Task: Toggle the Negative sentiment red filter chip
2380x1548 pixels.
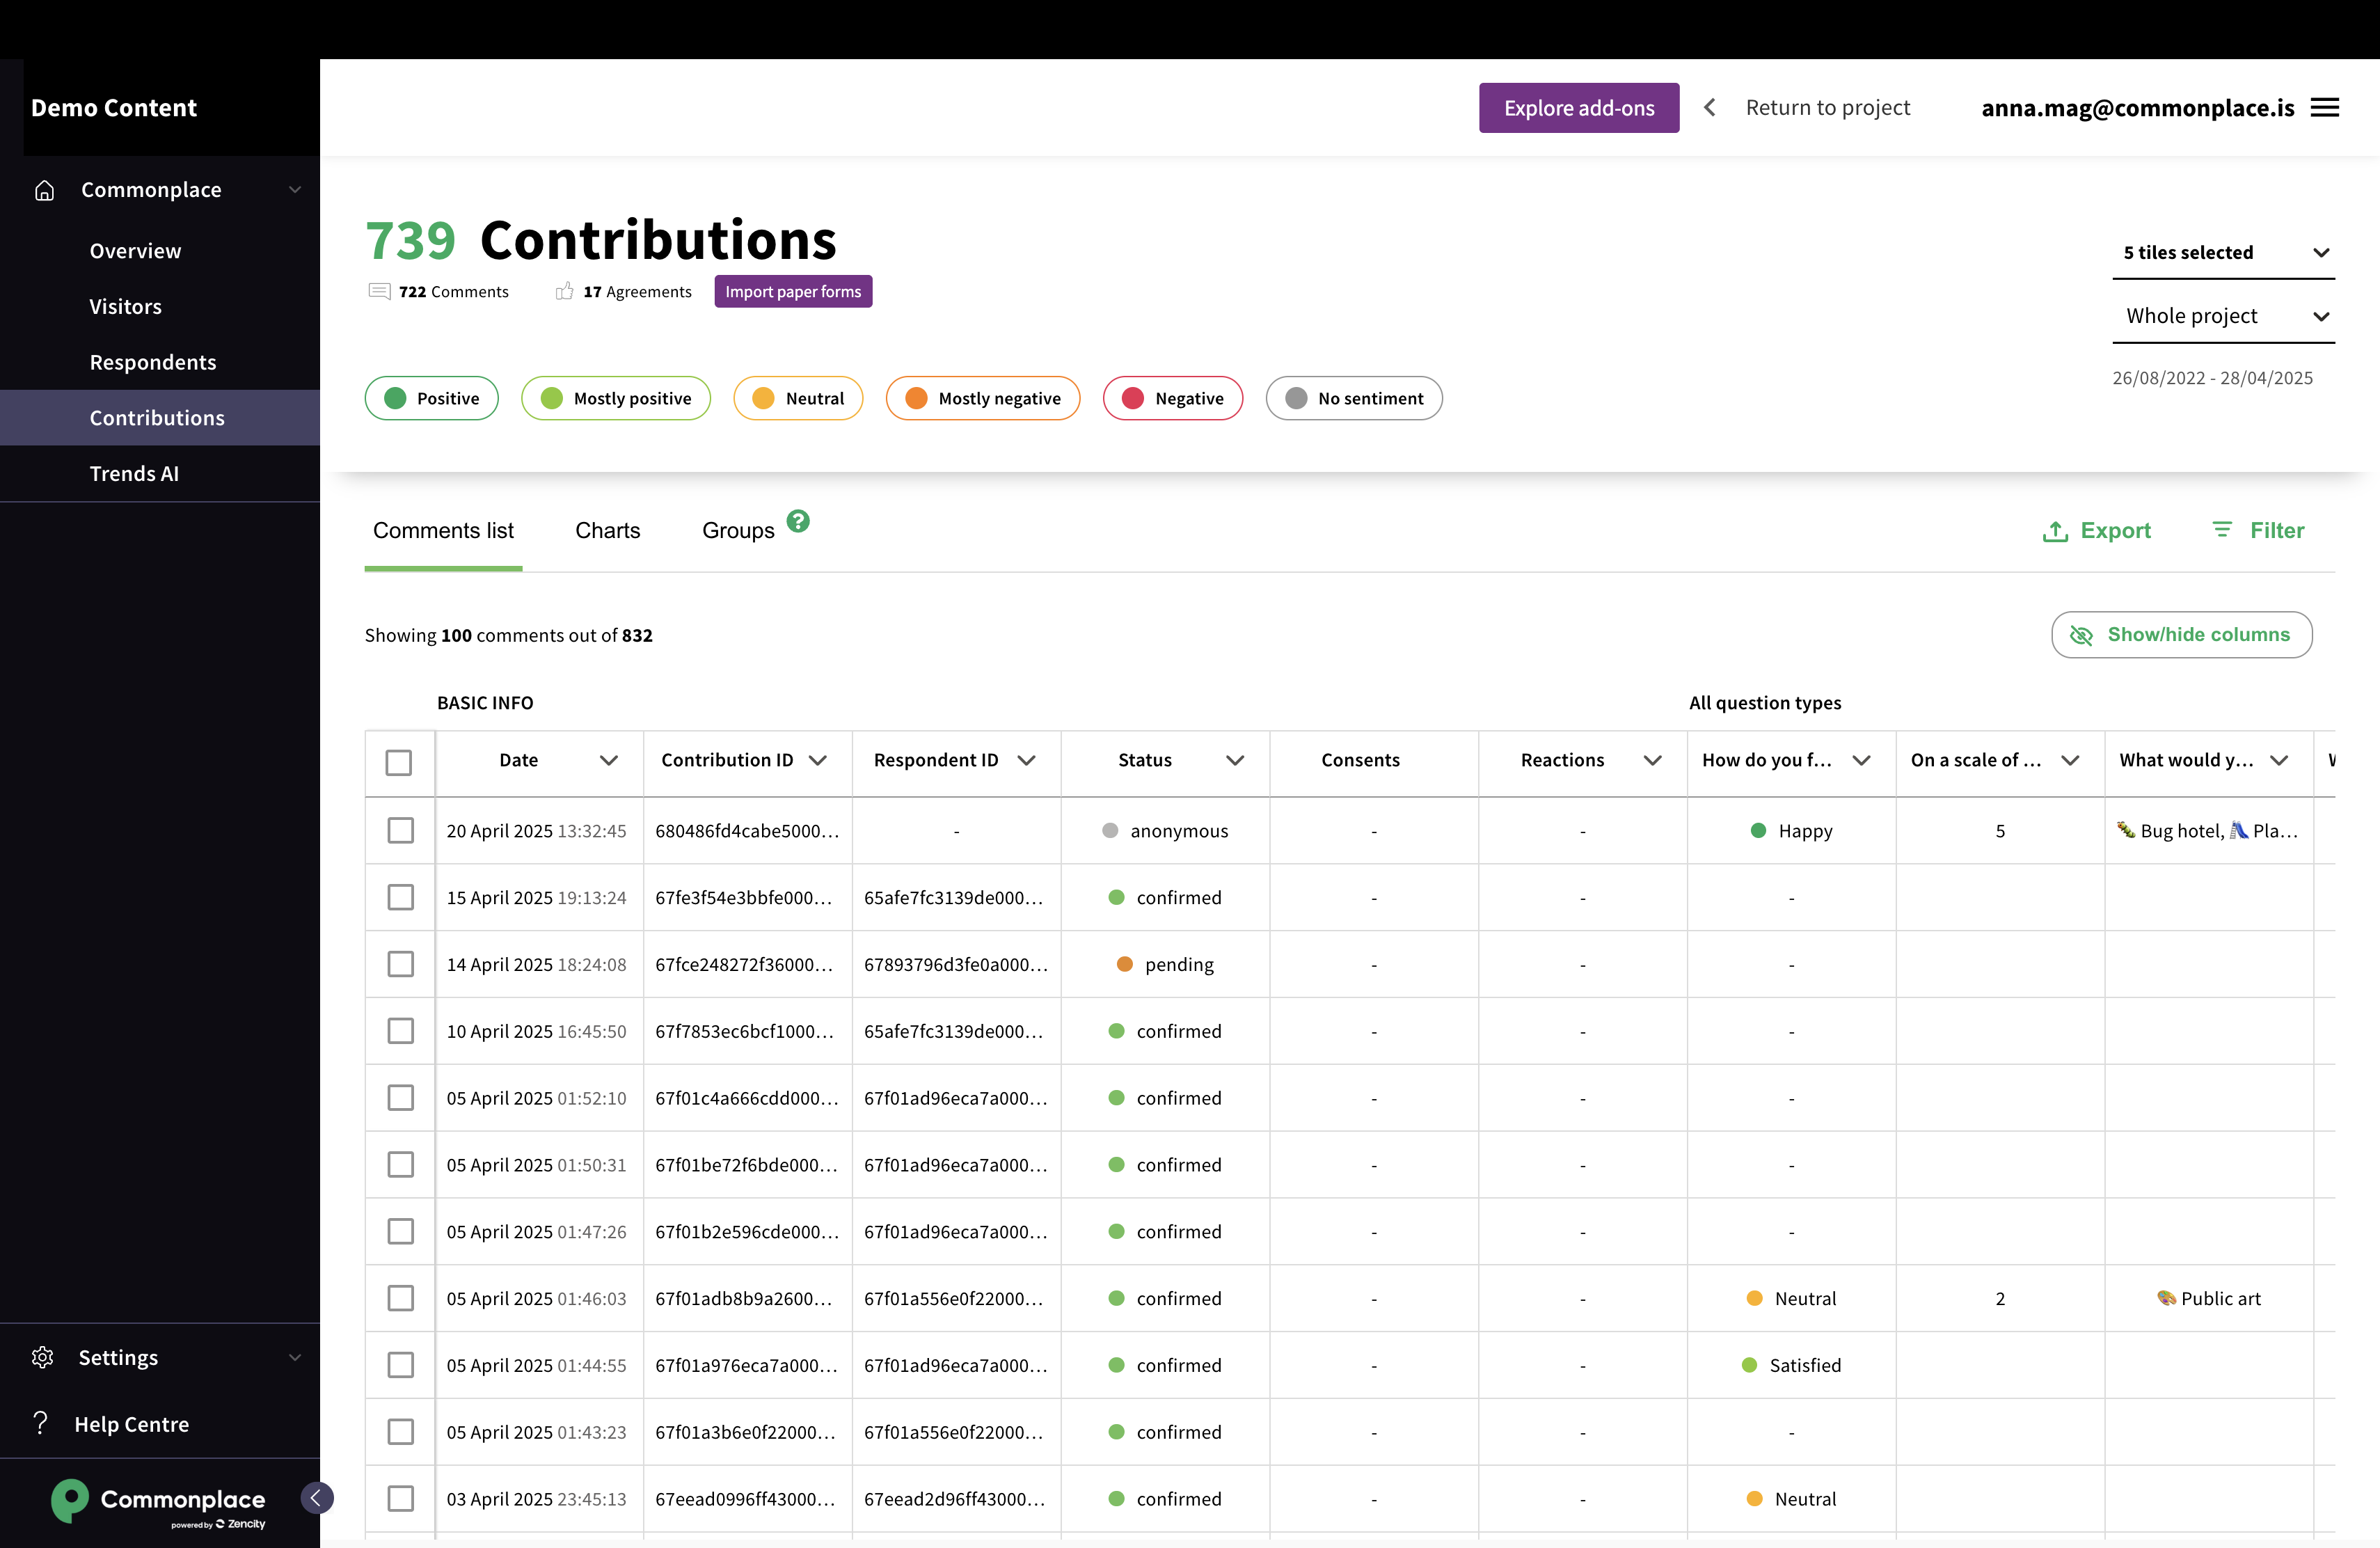Action: pos(1172,398)
